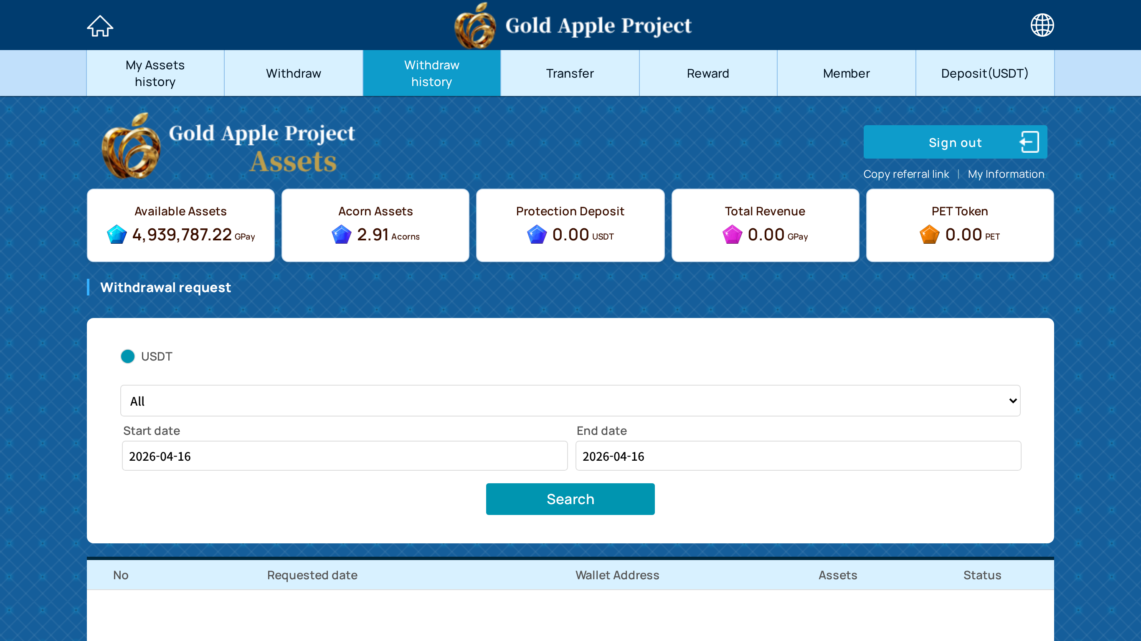The width and height of the screenshot is (1141, 641).
Task: Click the cyan gem beside Available Assets
Action: click(x=117, y=235)
